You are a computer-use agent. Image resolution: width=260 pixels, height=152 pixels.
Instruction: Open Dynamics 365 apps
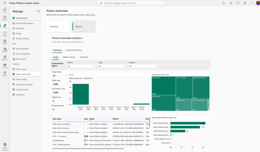[x=26, y=84]
